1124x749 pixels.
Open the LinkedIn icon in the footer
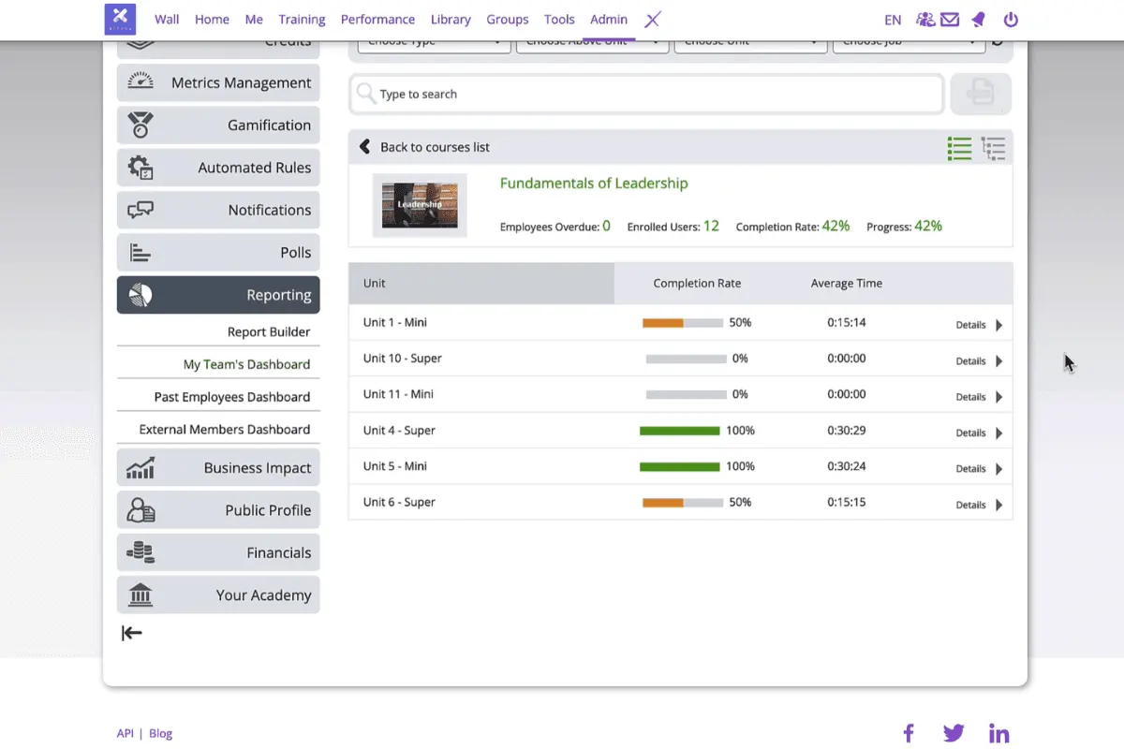pyautogui.click(x=999, y=733)
